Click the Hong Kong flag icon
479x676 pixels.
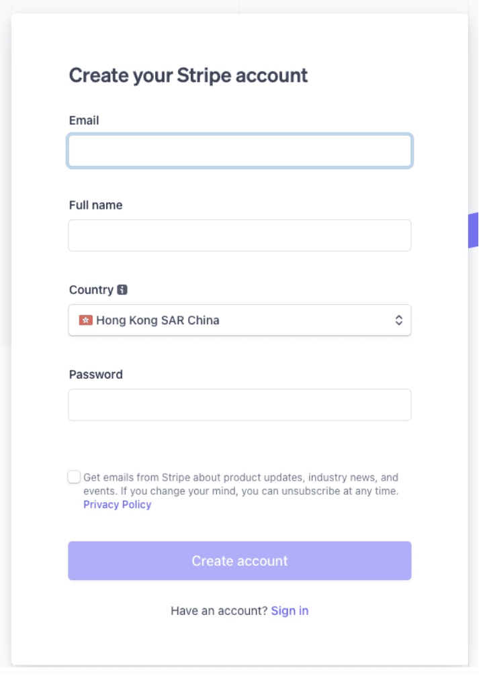pos(85,320)
